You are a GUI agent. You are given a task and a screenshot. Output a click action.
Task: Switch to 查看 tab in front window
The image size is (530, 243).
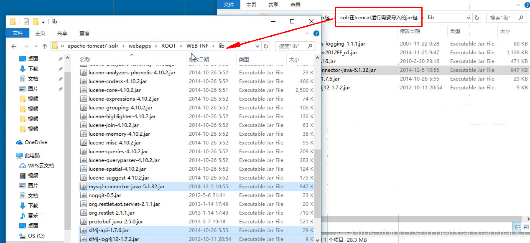[x=84, y=33]
